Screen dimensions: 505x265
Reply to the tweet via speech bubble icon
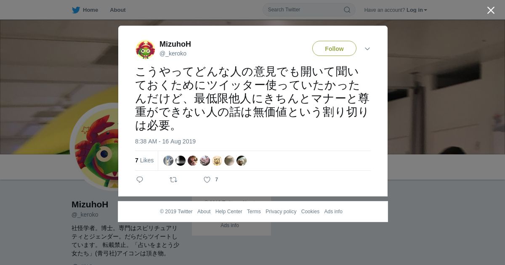140,180
